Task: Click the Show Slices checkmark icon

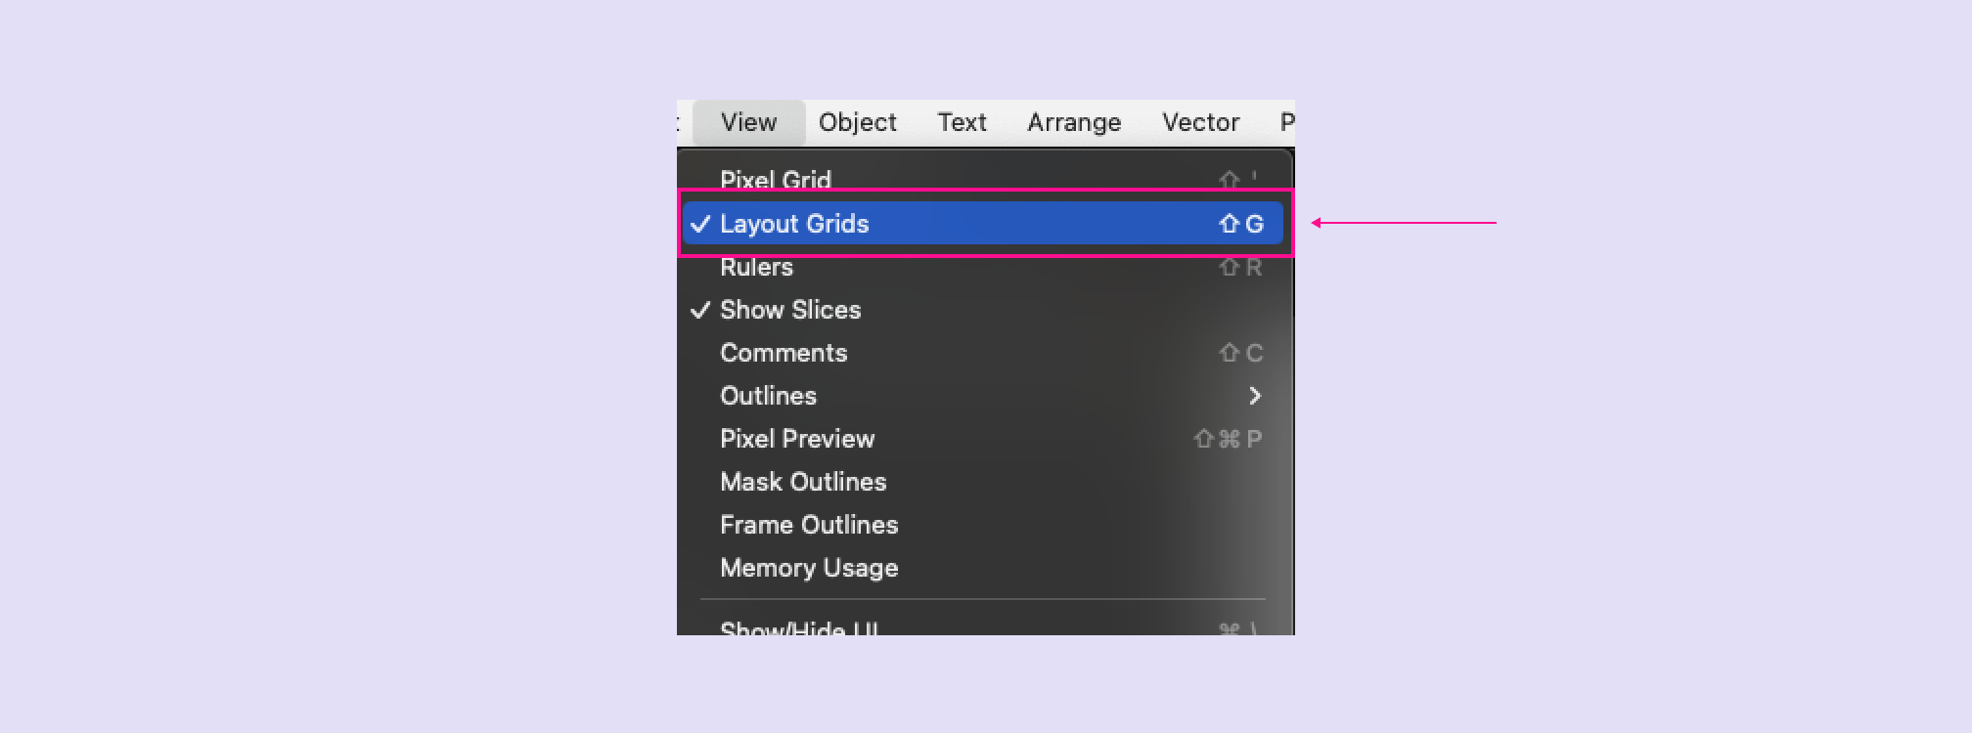Action: click(x=699, y=310)
